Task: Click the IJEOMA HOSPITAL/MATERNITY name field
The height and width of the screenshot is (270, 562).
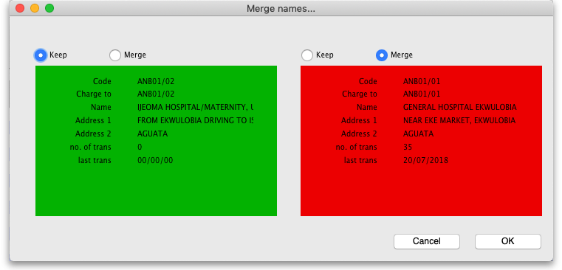Action: pos(196,107)
